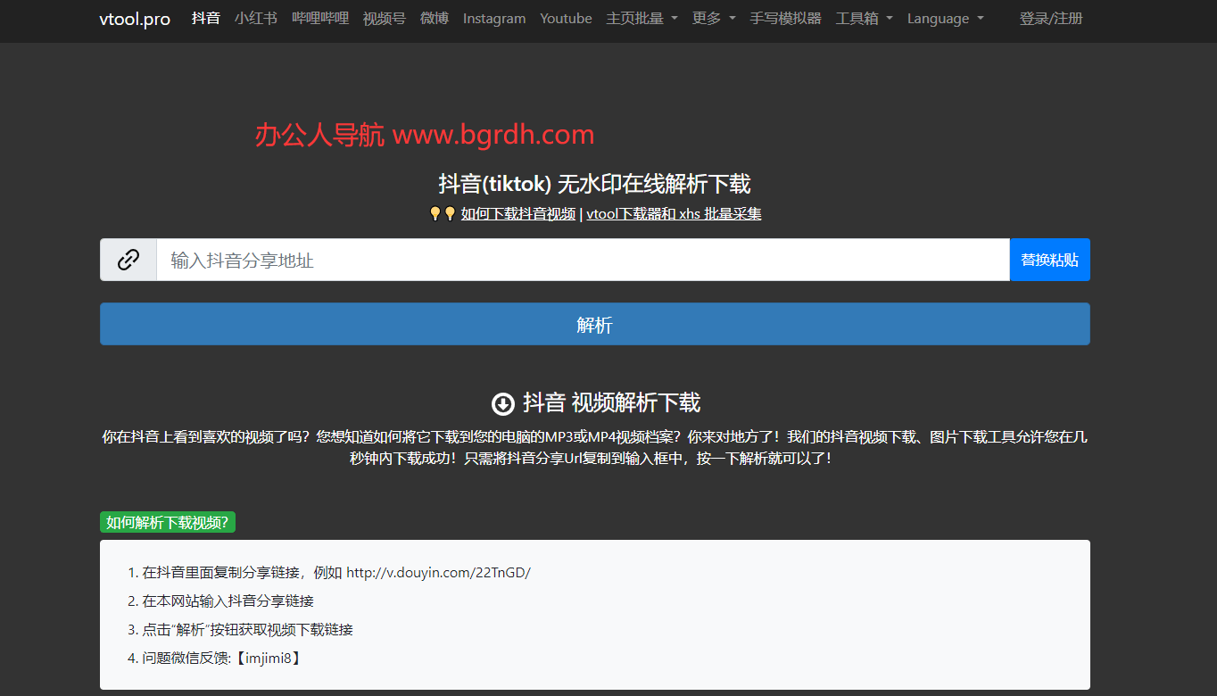This screenshot has width=1217, height=696.
Task: Select the 哔哩哔哩 nav item
Action: coord(320,18)
